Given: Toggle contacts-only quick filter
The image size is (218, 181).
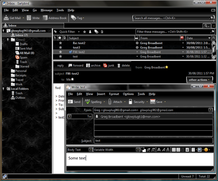Looking at the screenshot, I should (90, 32).
